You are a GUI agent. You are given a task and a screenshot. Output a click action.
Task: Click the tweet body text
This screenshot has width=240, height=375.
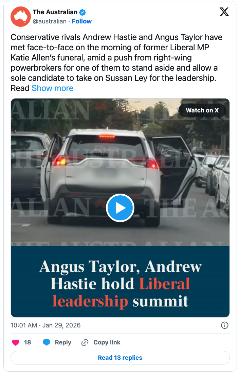(116, 62)
